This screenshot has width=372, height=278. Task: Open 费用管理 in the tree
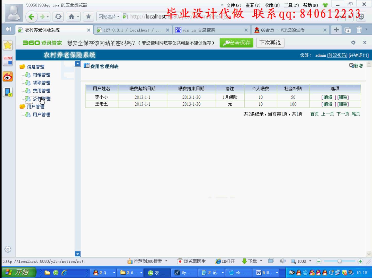(x=41, y=91)
